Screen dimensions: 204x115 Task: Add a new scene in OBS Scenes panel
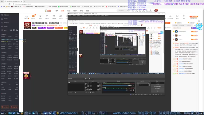[x=69, y=92]
